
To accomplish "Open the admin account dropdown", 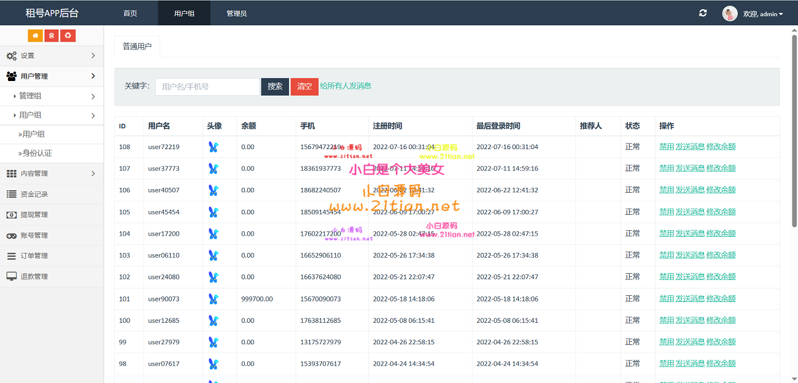I will point(762,14).
